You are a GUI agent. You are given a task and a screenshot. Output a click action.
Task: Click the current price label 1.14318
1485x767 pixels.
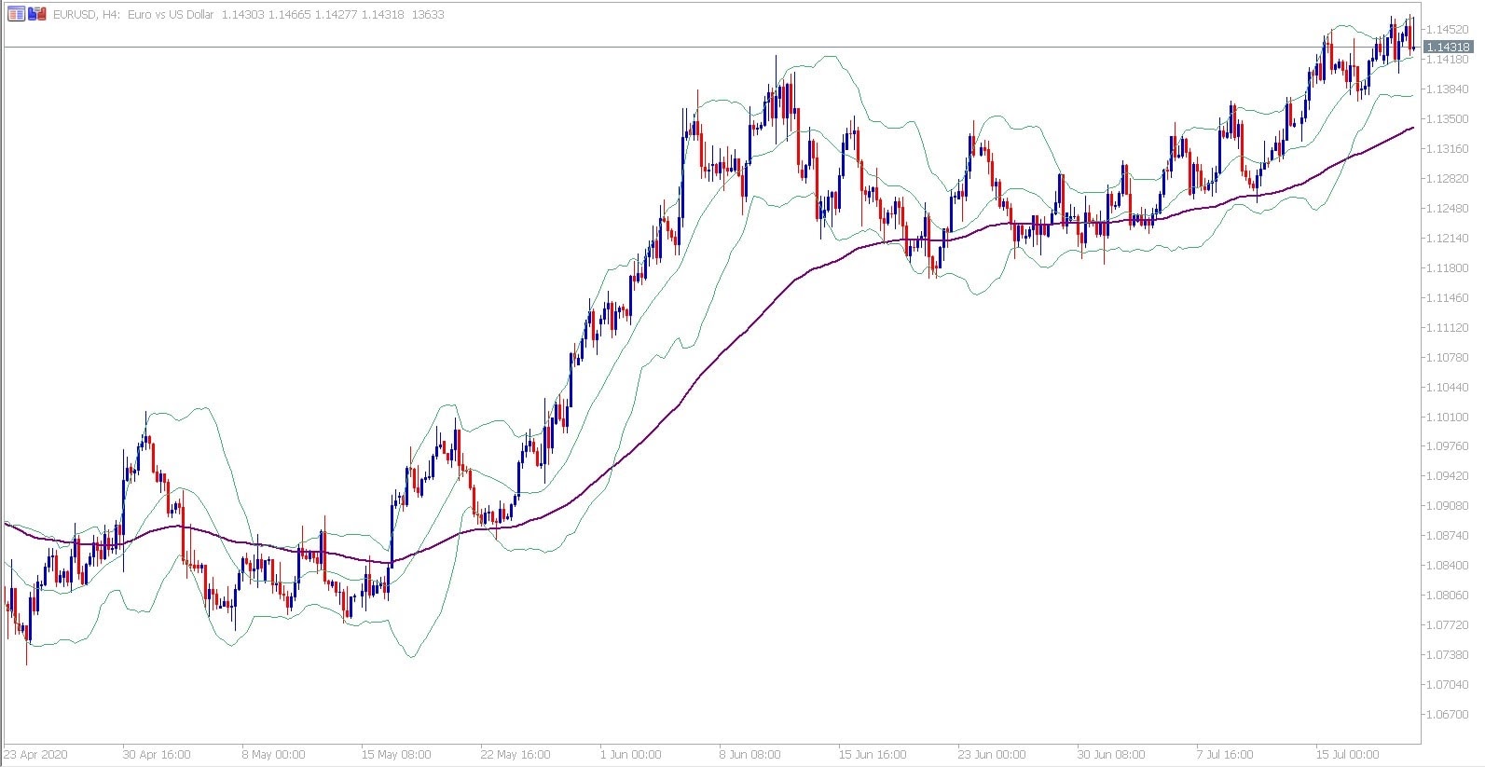tap(1449, 47)
